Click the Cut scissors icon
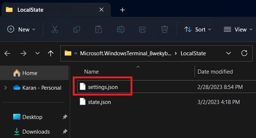The width and height of the screenshot is (256, 138). coord(55,29)
